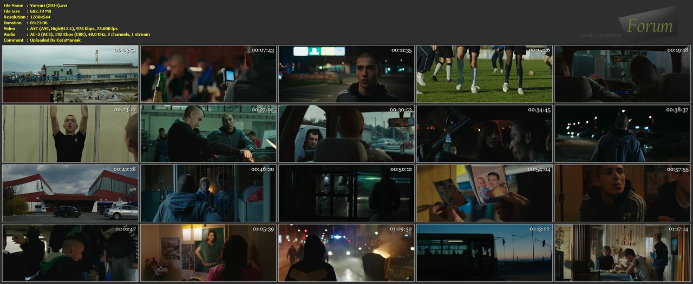This screenshot has width=693, height=284.
Task: Select the duration value '01:21:06'
Action: [39, 23]
